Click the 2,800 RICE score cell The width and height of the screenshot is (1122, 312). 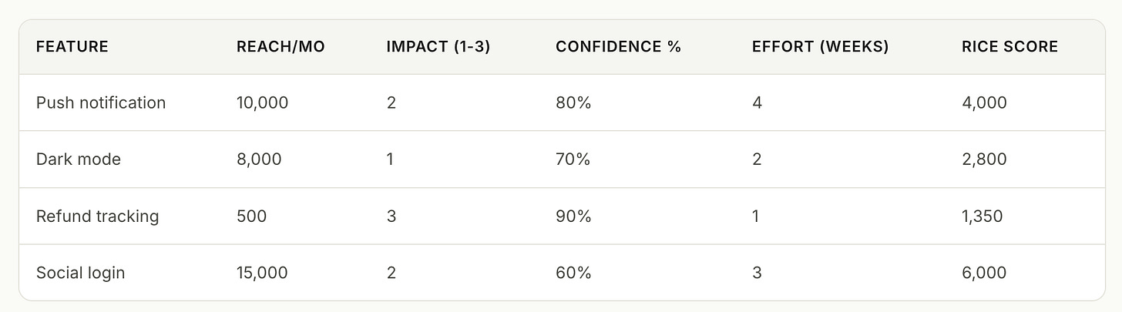pos(984,159)
